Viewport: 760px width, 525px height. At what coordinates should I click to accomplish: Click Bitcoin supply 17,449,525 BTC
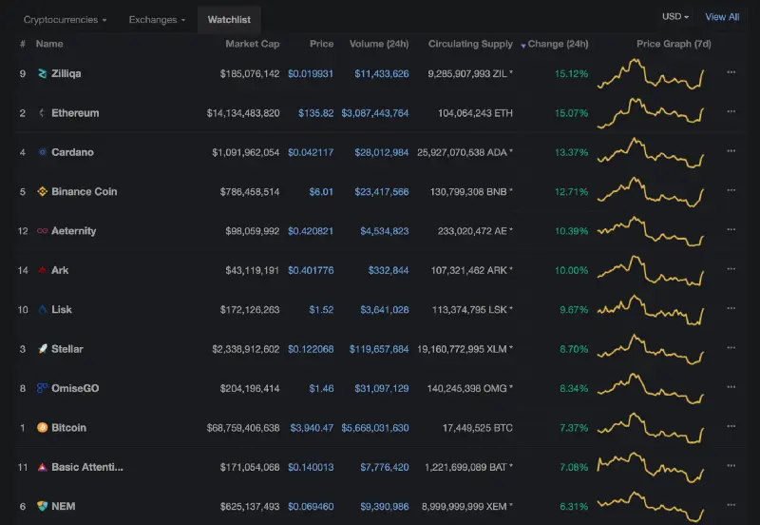pyautogui.click(x=478, y=428)
